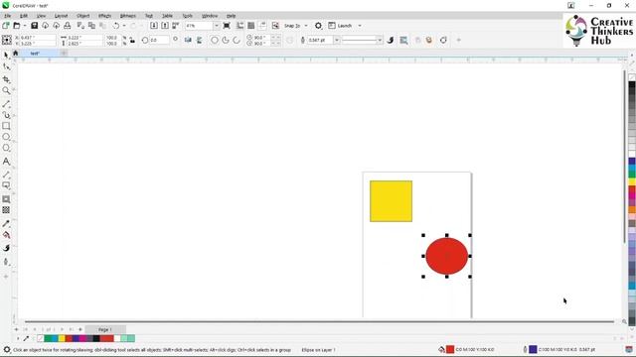Select the Crop tool
Screen dimensions: 636x357
(6, 79)
